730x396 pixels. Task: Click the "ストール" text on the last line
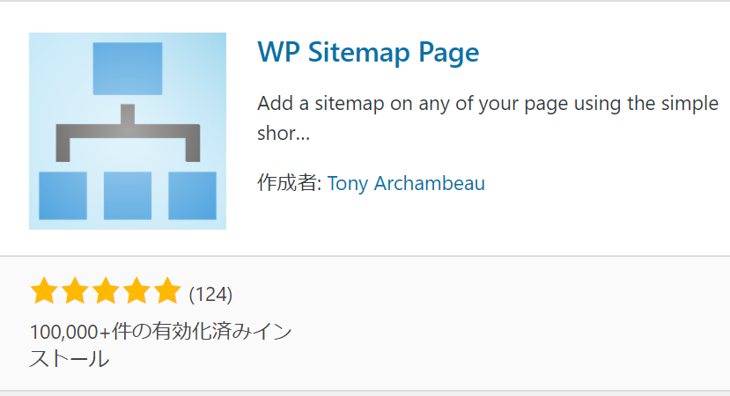pyautogui.click(x=70, y=359)
